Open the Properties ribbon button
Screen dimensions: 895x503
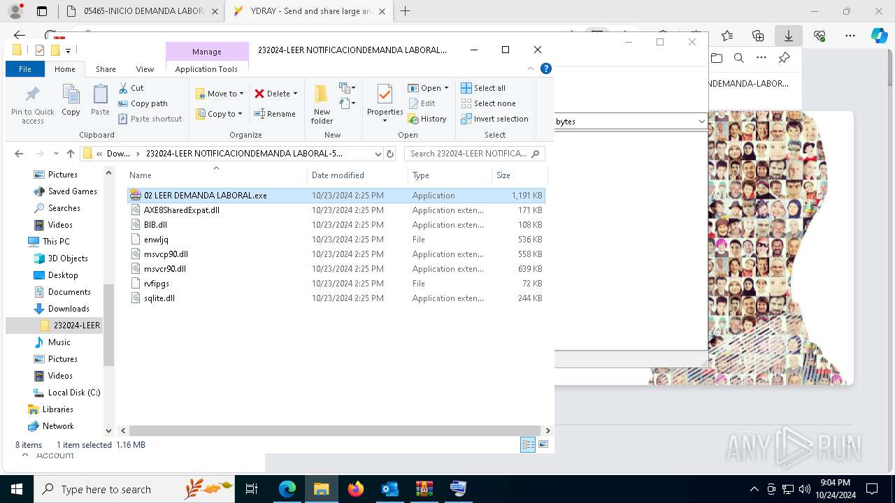385,103
